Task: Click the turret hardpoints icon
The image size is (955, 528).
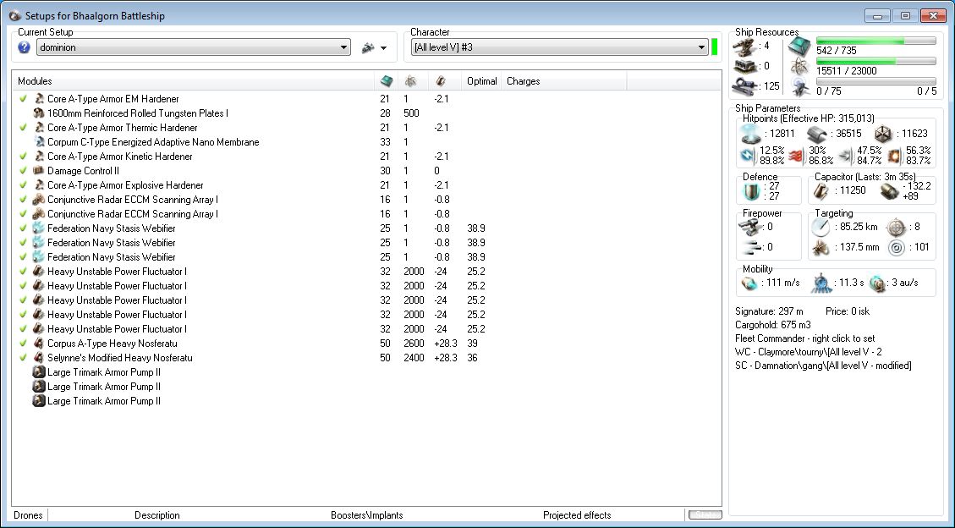Action: [x=745, y=47]
